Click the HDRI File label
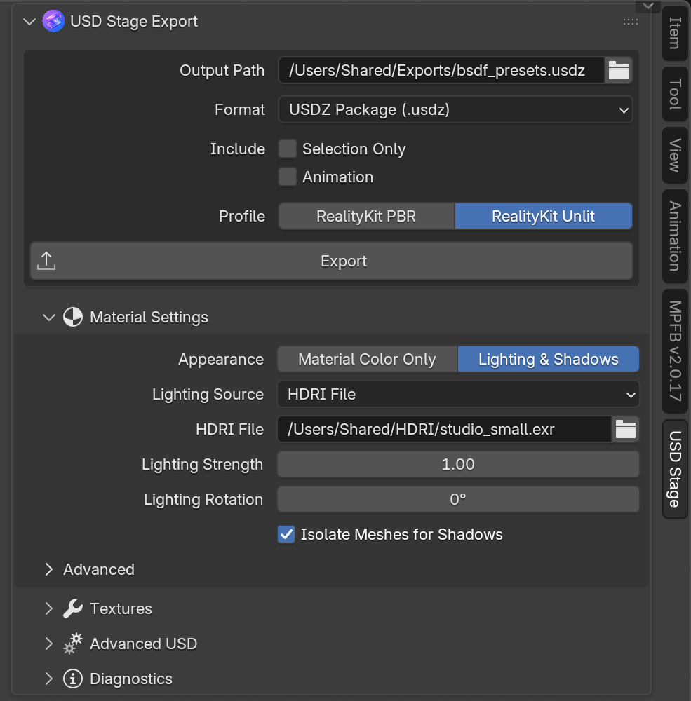Viewport: 691px width, 701px height. [x=229, y=429]
